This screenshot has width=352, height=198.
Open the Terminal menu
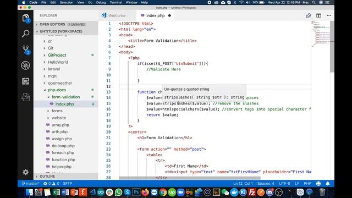click(116, 2)
